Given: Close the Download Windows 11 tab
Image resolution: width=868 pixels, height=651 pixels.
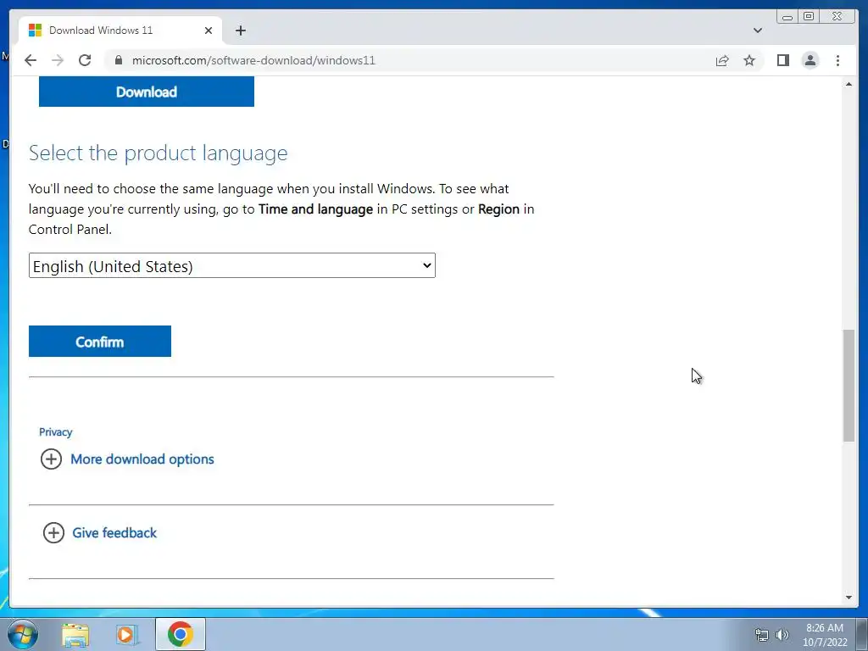Looking at the screenshot, I should click(209, 31).
